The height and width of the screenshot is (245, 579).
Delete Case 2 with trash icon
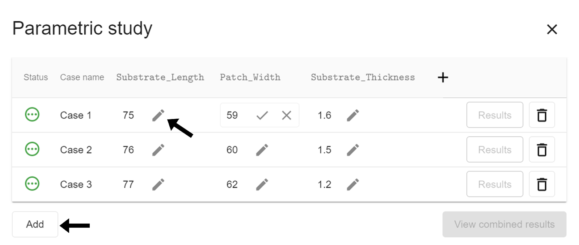click(542, 149)
